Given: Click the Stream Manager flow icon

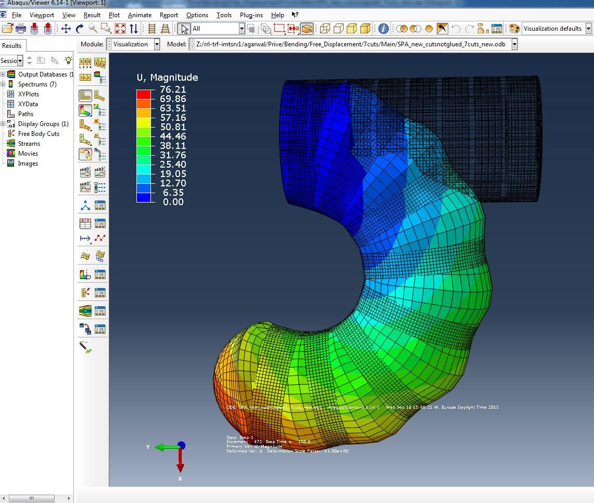Looking at the screenshot, I should [x=85, y=311].
